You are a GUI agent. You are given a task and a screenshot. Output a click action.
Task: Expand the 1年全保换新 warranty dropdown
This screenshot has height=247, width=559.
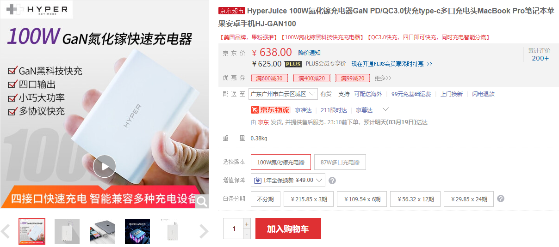tap(288, 180)
